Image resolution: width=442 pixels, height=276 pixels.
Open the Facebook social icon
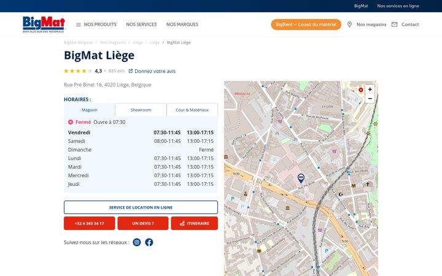[x=149, y=242]
